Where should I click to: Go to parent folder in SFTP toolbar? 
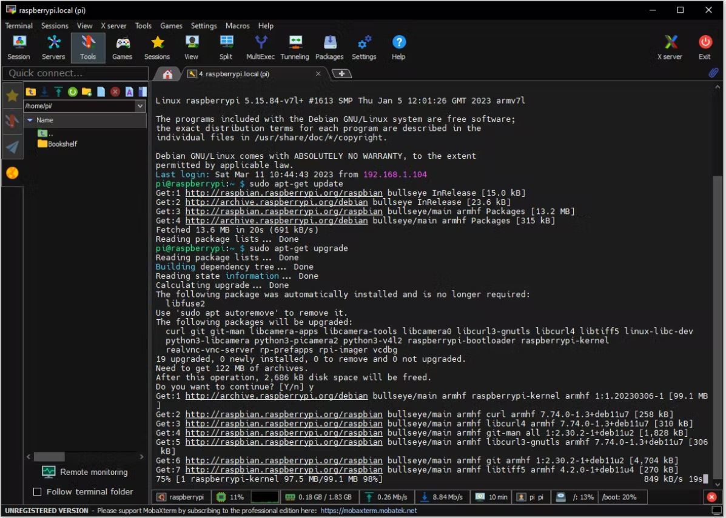(x=30, y=91)
